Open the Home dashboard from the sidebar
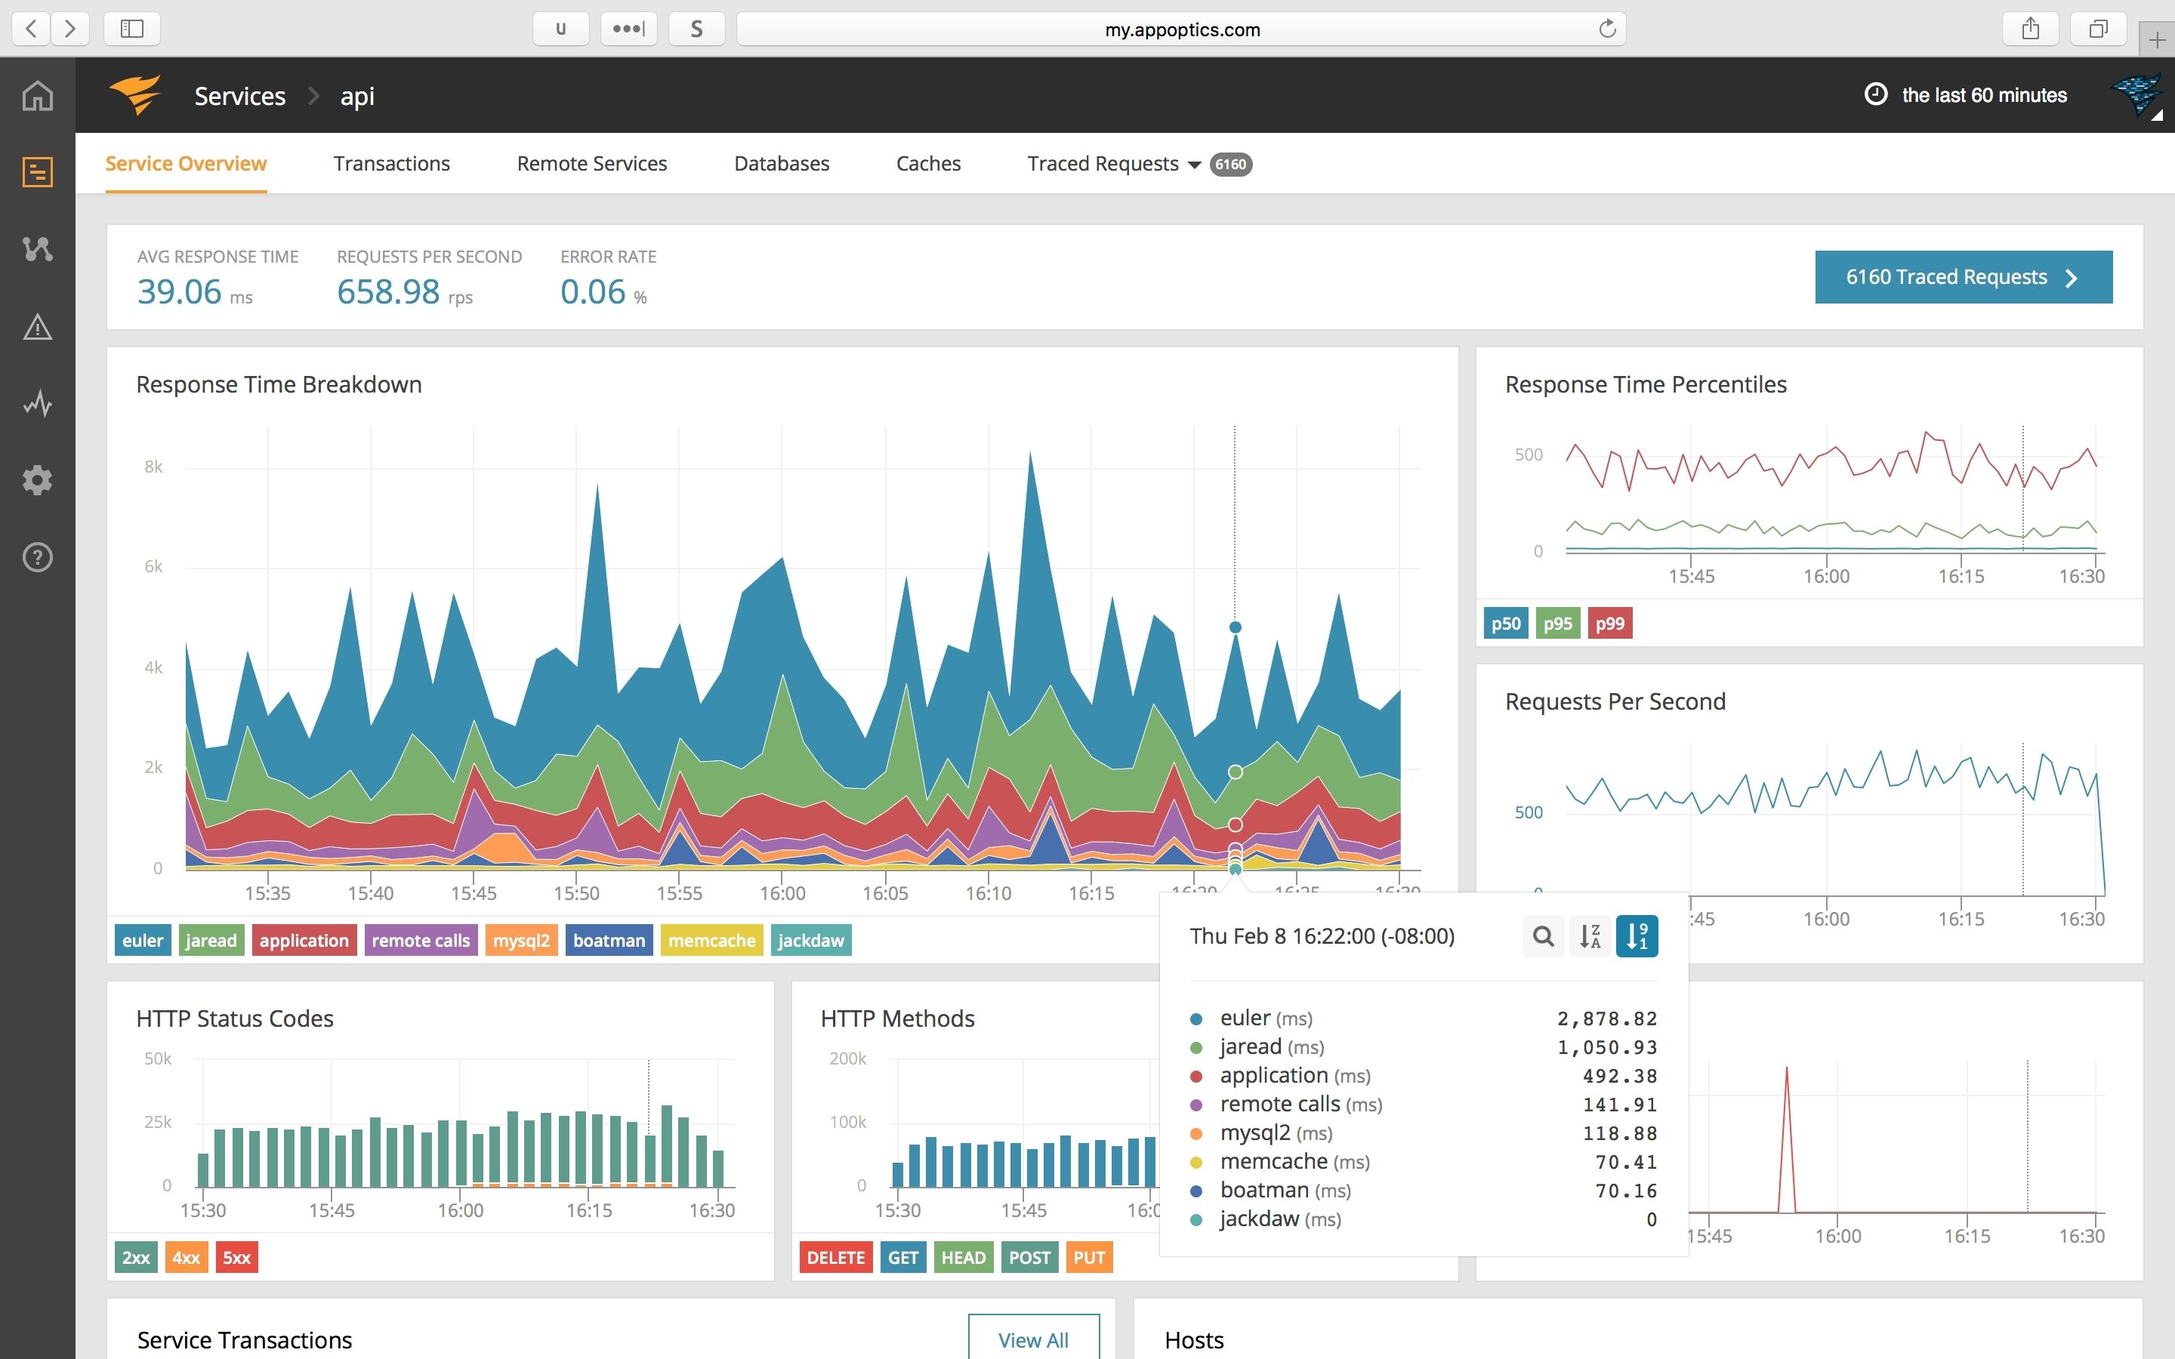The image size is (2175, 1359). coord(37,96)
